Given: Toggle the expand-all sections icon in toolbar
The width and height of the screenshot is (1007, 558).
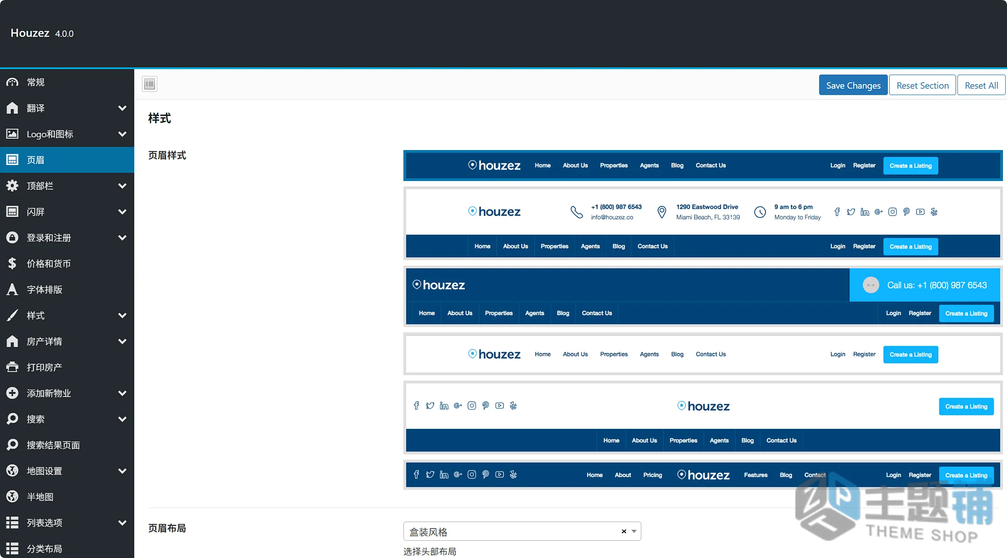Looking at the screenshot, I should pos(150,84).
